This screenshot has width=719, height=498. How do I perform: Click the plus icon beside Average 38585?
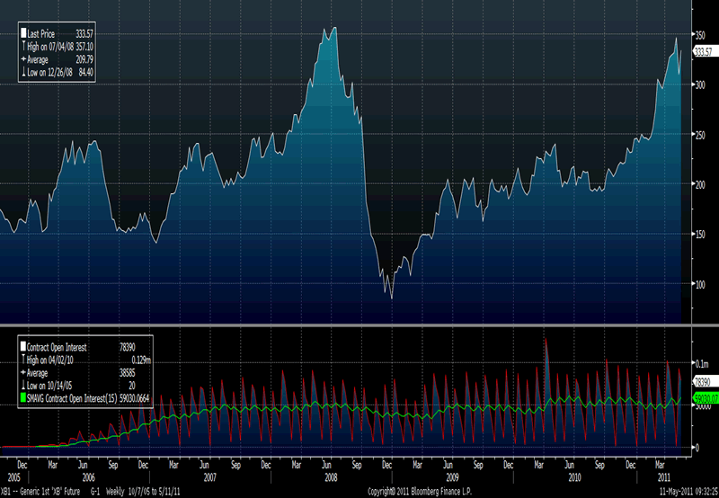pos(23,372)
